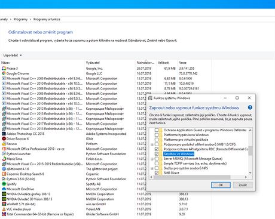Sort by the Velikost column header
This screenshot has height=219, width=275.
click(x=163, y=63)
